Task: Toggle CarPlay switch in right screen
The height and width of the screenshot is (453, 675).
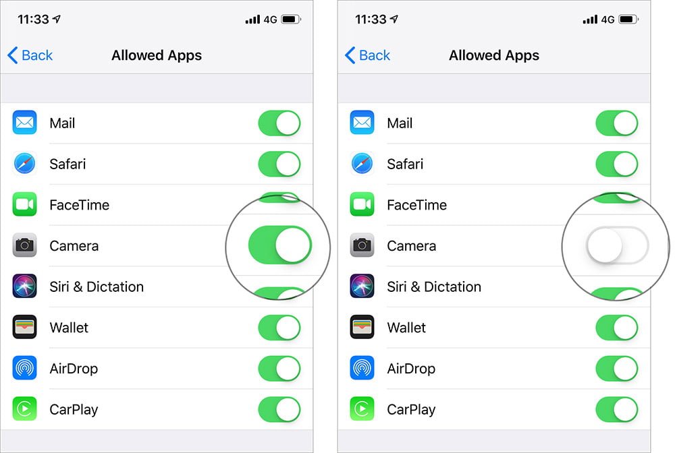Action: coord(617,409)
